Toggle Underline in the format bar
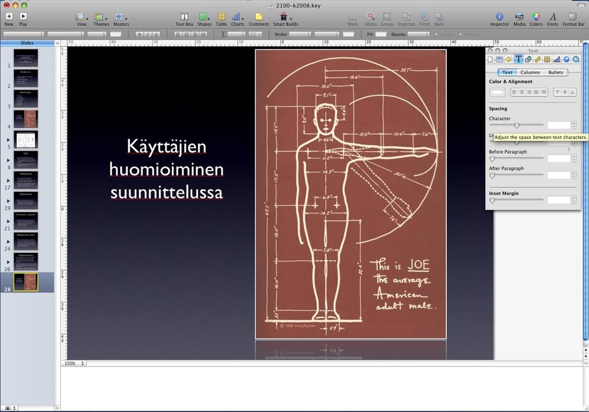 point(156,34)
